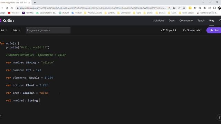Open the Teach menu item

[201, 21]
